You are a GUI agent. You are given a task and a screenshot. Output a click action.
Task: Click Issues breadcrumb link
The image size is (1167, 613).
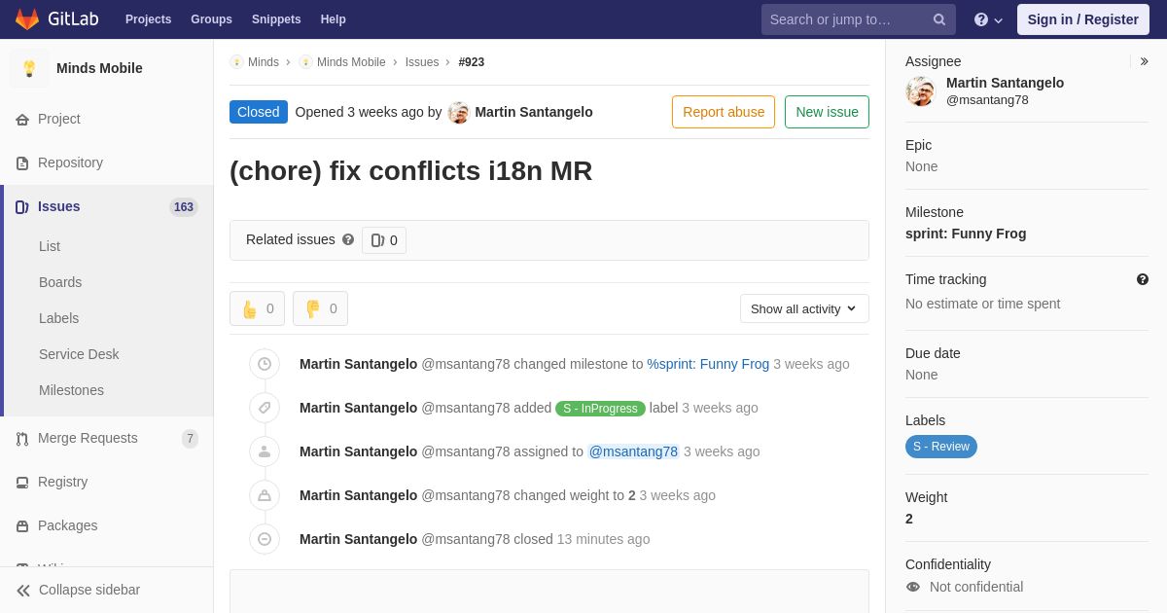[422, 62]
